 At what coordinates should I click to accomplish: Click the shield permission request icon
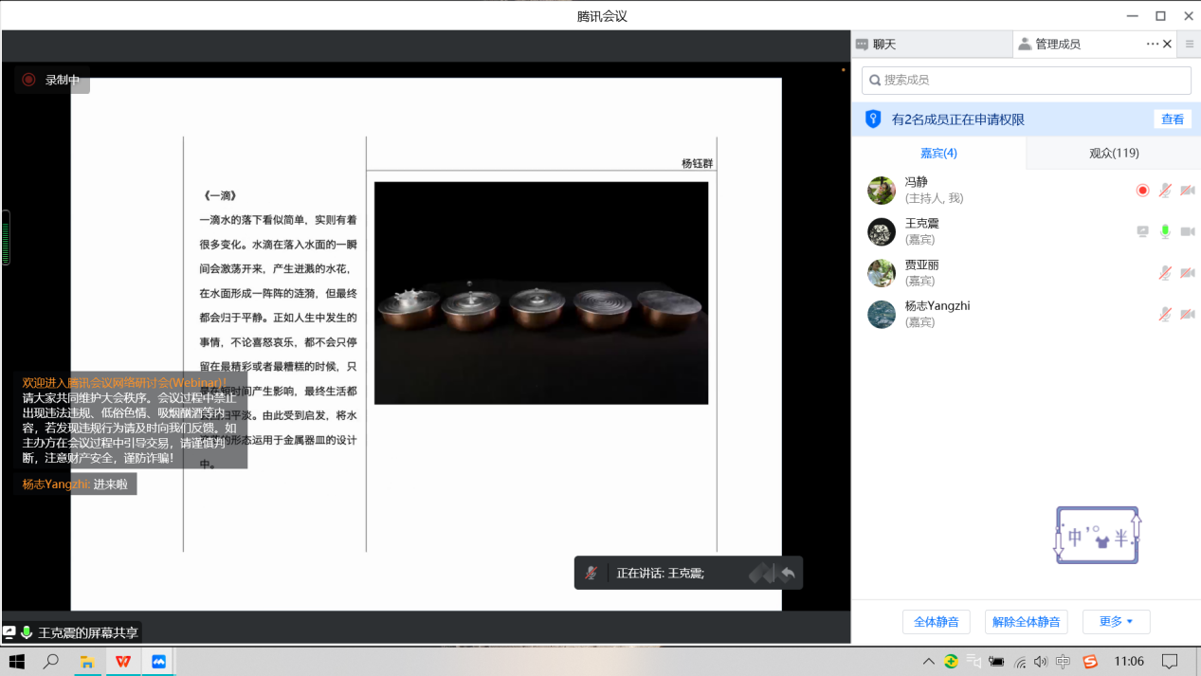click(873, 119)
